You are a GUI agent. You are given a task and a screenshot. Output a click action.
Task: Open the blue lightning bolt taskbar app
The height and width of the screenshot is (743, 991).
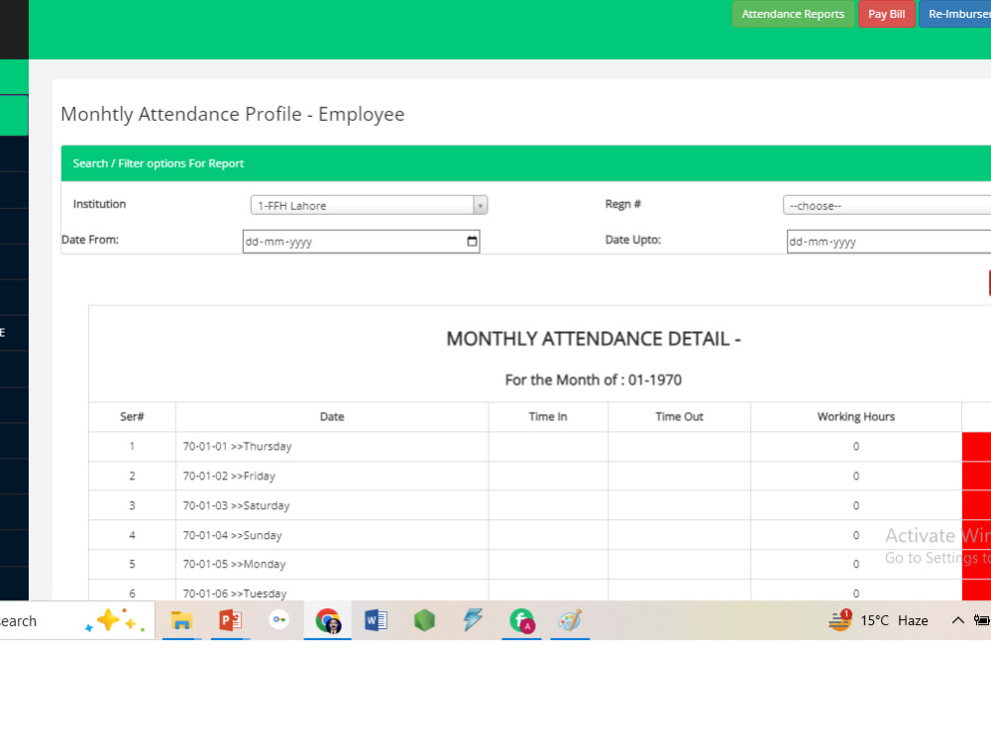[473, 620]
